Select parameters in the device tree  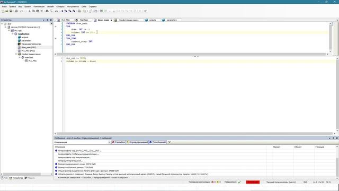[x=26, y=41]
